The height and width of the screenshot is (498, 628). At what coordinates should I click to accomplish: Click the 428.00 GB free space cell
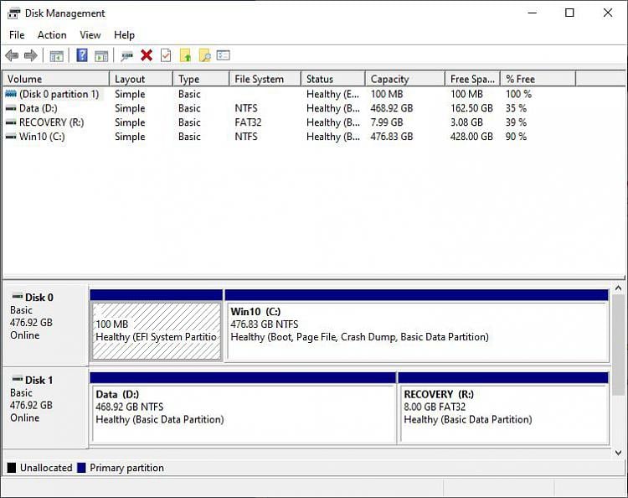click(x=471, y=137)
